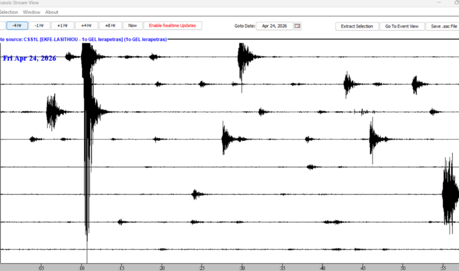Screen dimensions: 459x271
Task: Step back one hour with -1 Hr
Action: [39, 26]
